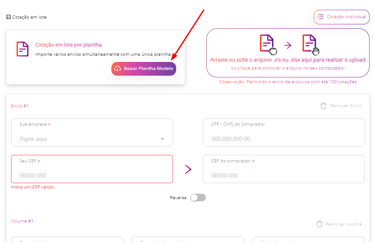Expand the Sua empresa dropdown arrow
Image resolution: width=374 pixels, height=242 pixels.
coord(162,139)
